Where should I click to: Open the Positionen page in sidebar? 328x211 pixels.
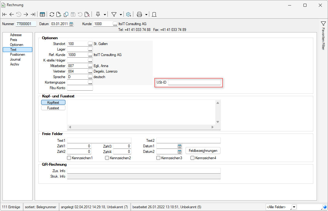(18, 55)
